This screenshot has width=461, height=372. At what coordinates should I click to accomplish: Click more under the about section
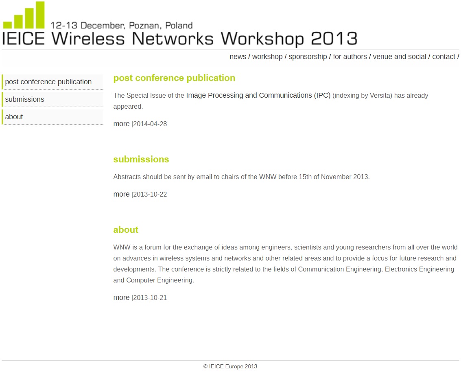(x=121, y=298)
